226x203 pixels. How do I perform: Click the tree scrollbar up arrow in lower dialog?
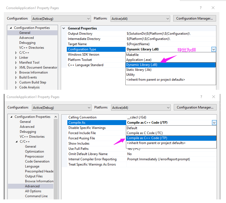coord(56,117)
